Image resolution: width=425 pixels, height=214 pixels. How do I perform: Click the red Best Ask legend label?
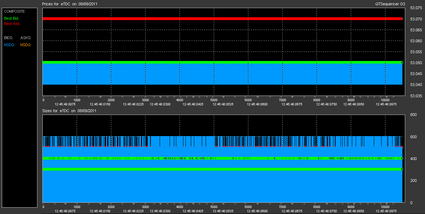12,24
